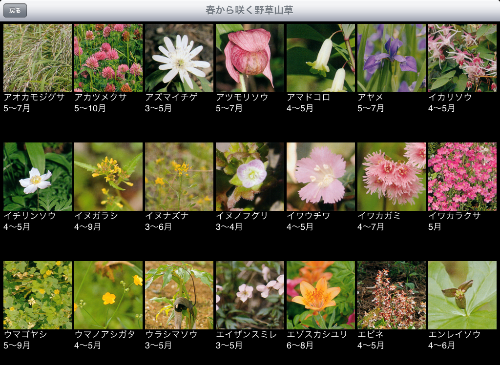
Task: Open the ウラシマソウ plant thumbnail
Action: click(179, 295)
